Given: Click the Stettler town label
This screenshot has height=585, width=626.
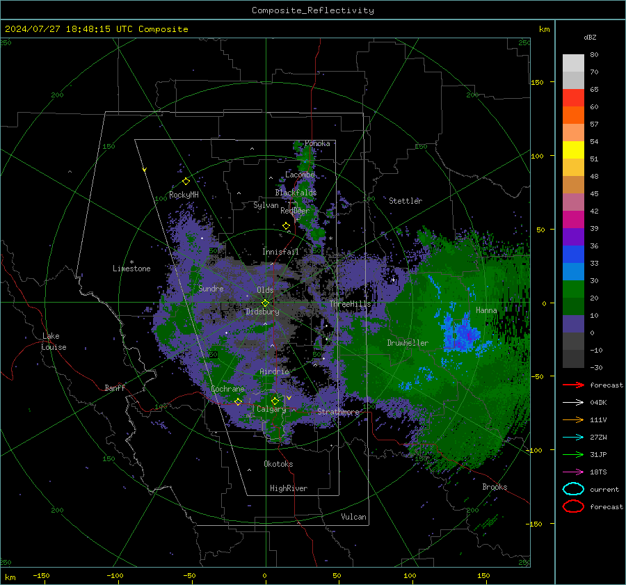Looking at the screenshot, I should pos(406,201).
